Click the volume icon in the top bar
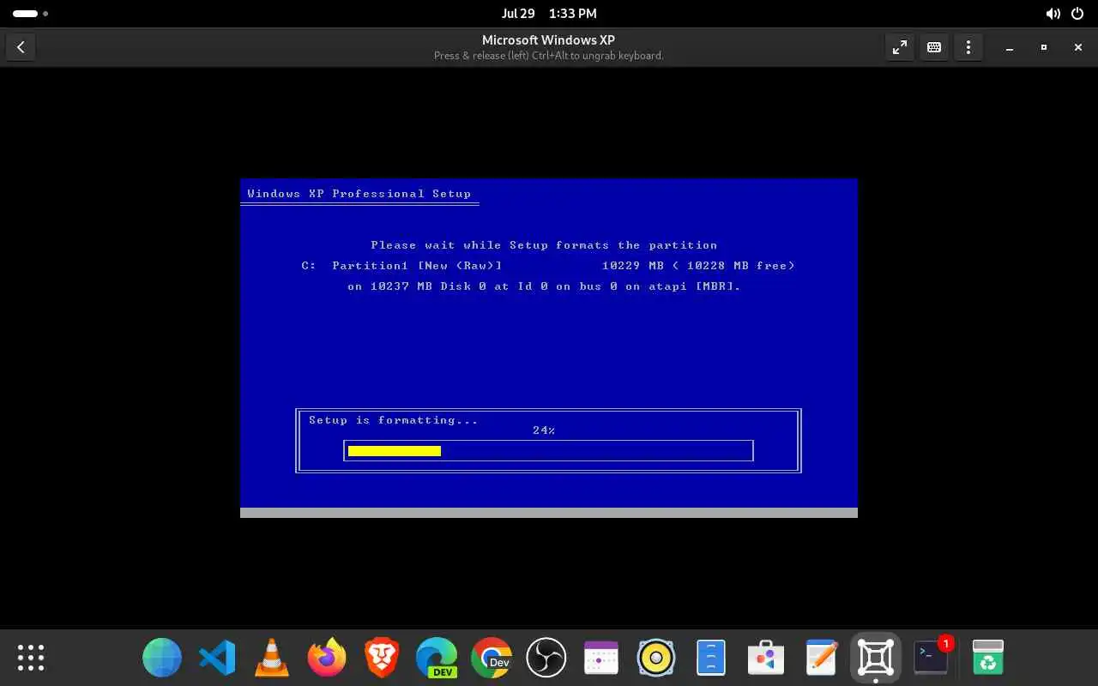The width and height of the screenshot is (1098, 686). pyautogui.click(x=1053, y=14)
